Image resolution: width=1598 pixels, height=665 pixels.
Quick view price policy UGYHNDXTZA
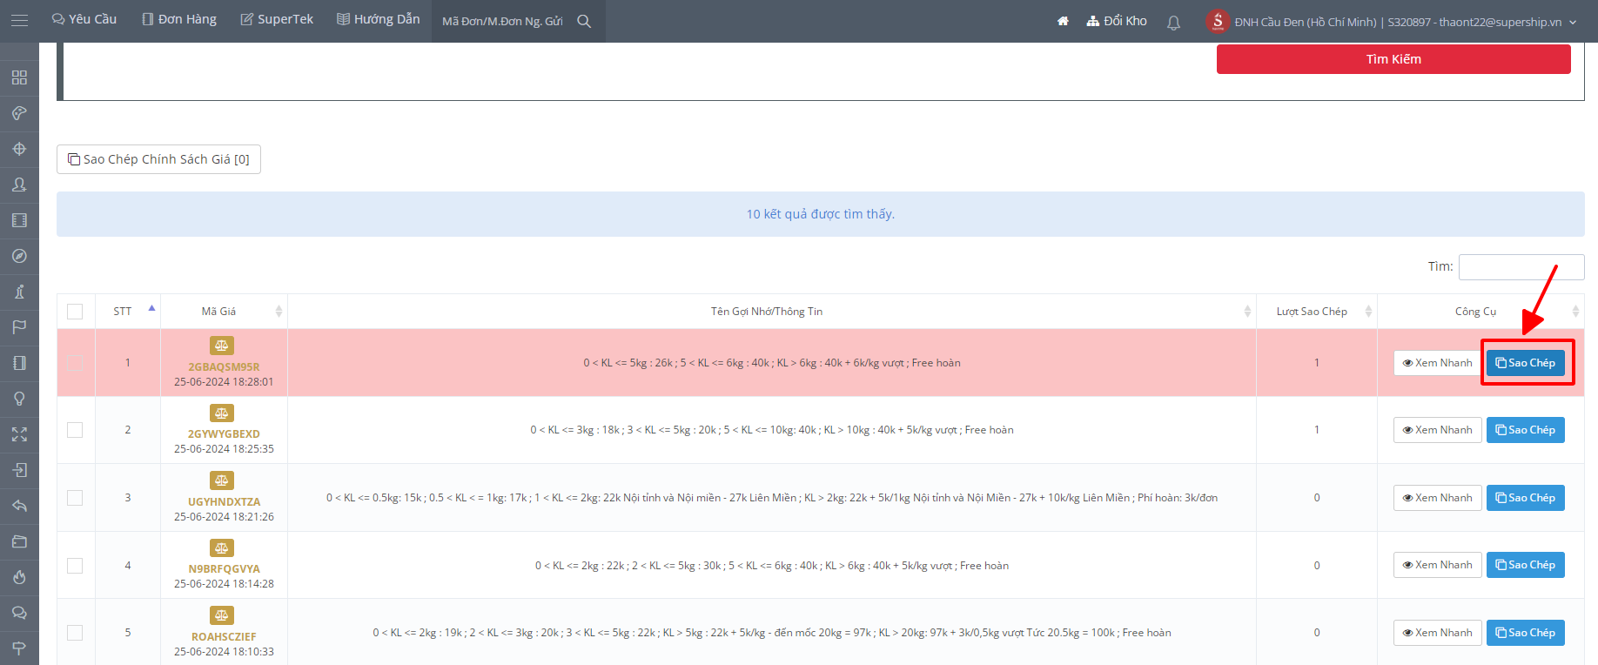tap(1437, 498)
